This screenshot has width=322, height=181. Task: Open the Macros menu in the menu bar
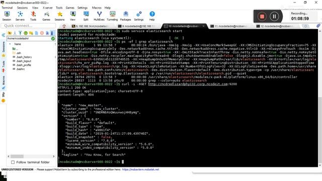[97, 8]
